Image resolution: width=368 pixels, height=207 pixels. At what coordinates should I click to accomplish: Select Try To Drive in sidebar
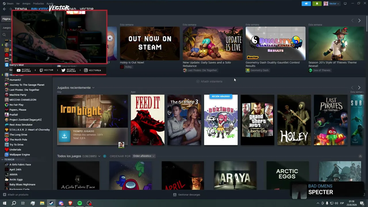16,145
